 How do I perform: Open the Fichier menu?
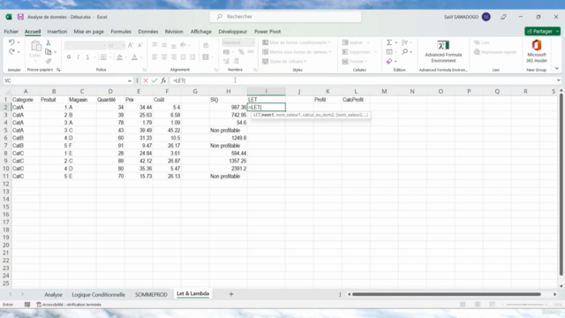coord(11,32)
